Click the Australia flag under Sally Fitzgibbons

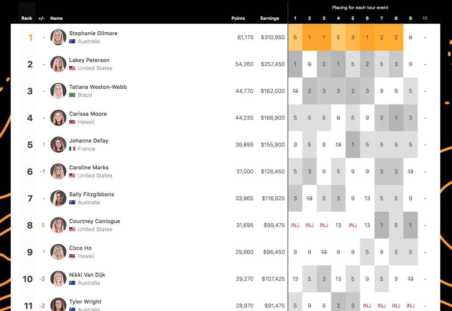(72, 202)
